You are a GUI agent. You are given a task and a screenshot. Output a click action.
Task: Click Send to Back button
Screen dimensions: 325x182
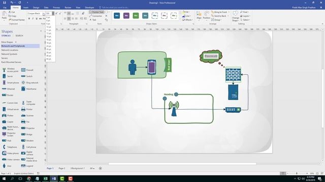(220, 16)
